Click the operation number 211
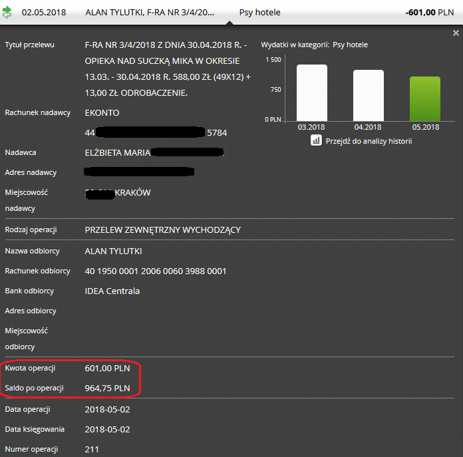463x457 pixels. click(x=92, y=449)
